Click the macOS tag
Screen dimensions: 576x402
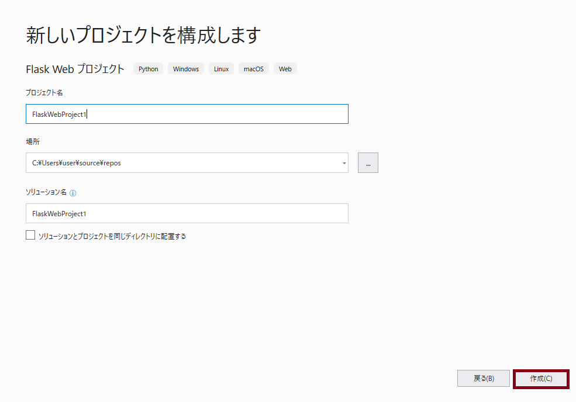[254, 69]
